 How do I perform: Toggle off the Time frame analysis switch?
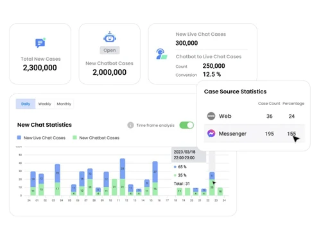[187, 125]
